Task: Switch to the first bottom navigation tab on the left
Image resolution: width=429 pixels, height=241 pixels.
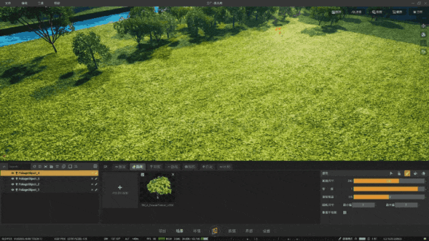Action: click(162, 231)
